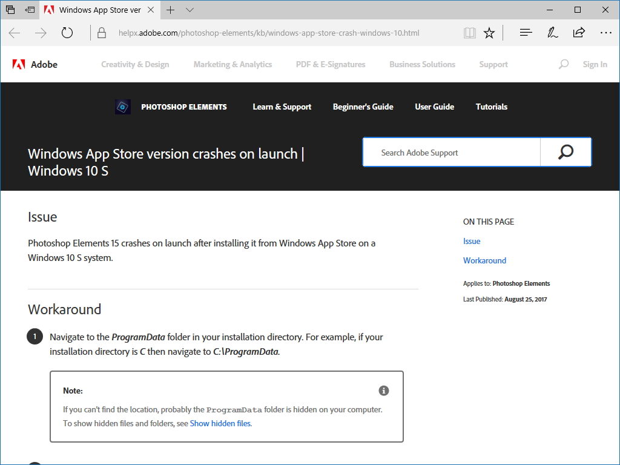
Task: Click the Sign In link
Action: pyautogui.click(x=595, y=65)
